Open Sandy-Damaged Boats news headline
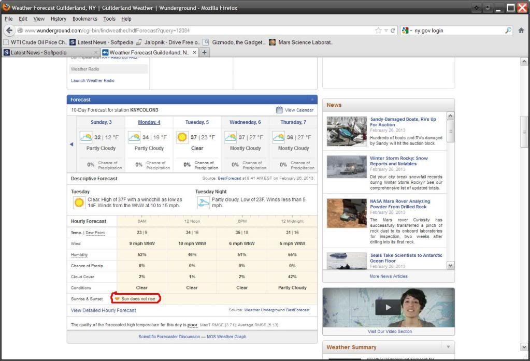The height and width of the screenshot is (361, 530). click(x=403, y=122)
